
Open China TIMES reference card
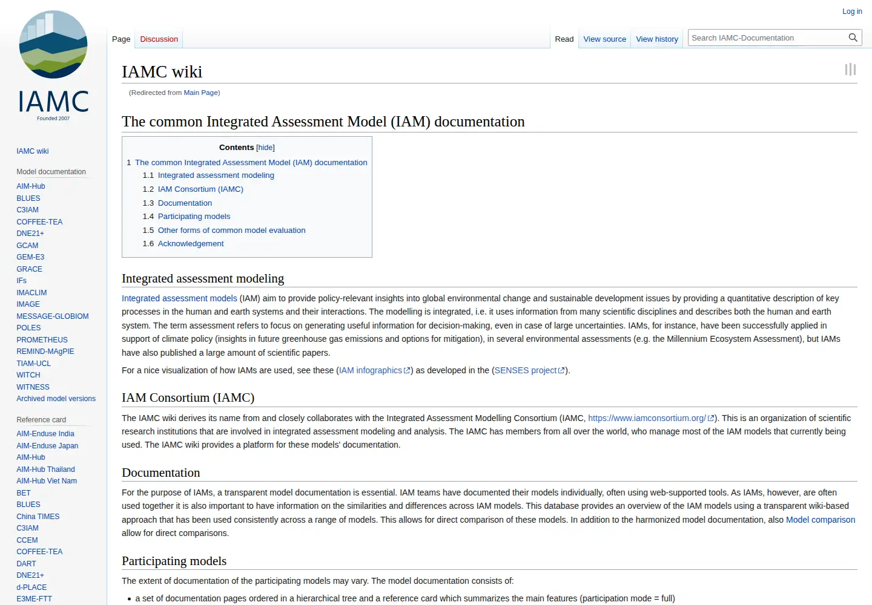coord(38,517)
